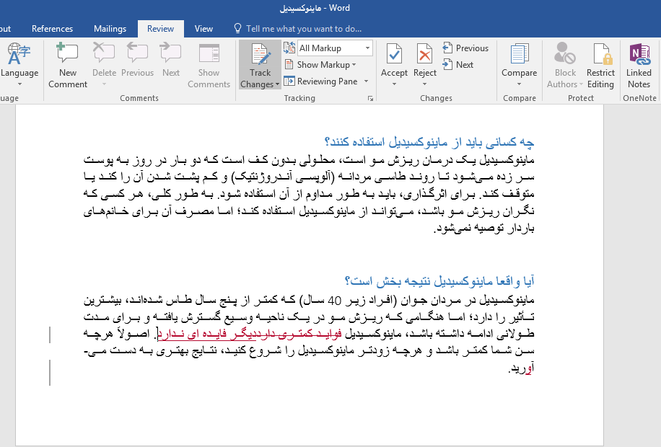Click the lightbulb icon beside Tell me
The image size is (661, 447).
237,28
